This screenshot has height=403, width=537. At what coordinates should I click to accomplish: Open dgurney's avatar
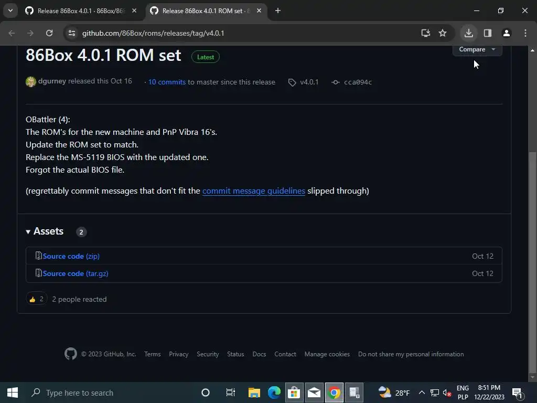pyautogui.click(x=31, y=82)
